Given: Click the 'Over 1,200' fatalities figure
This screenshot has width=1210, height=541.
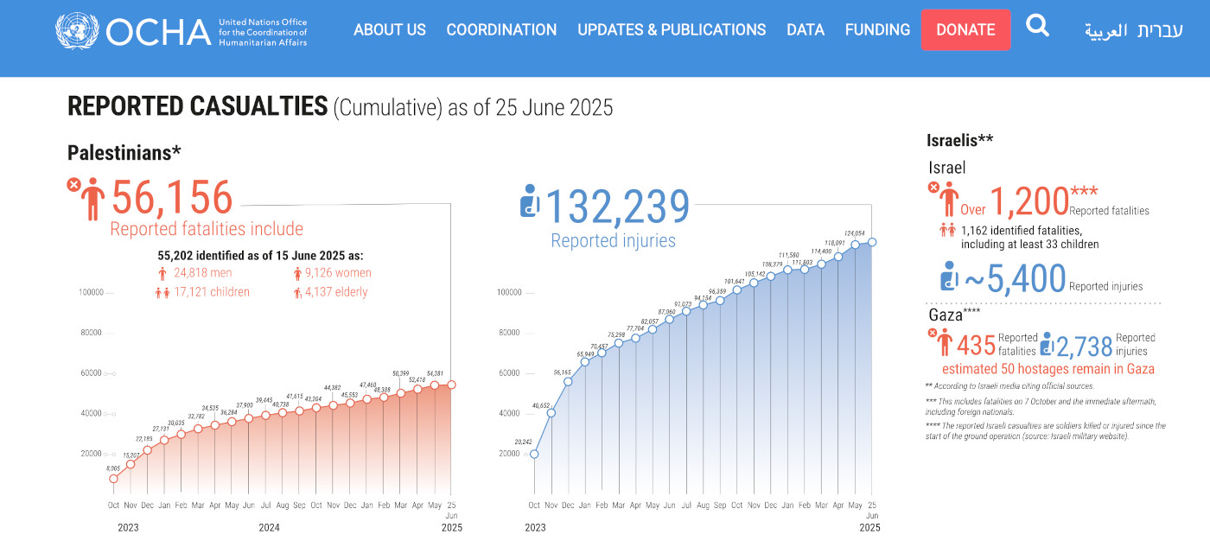Looking at the screenshot, I should [1016, 201].
